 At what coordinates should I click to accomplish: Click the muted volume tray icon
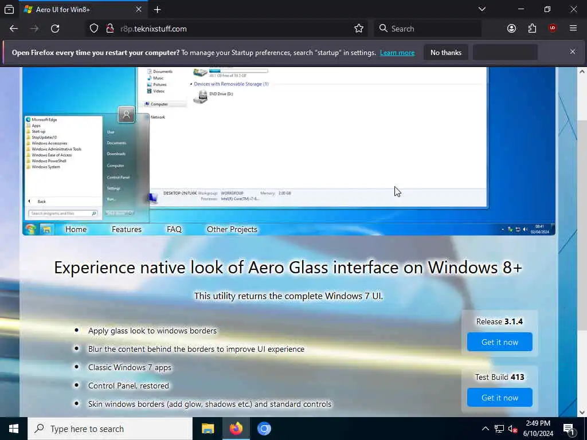click(x=512, y=429)
